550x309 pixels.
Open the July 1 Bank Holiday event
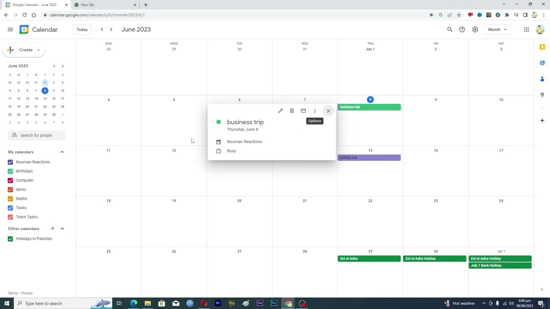pos(500,266)
